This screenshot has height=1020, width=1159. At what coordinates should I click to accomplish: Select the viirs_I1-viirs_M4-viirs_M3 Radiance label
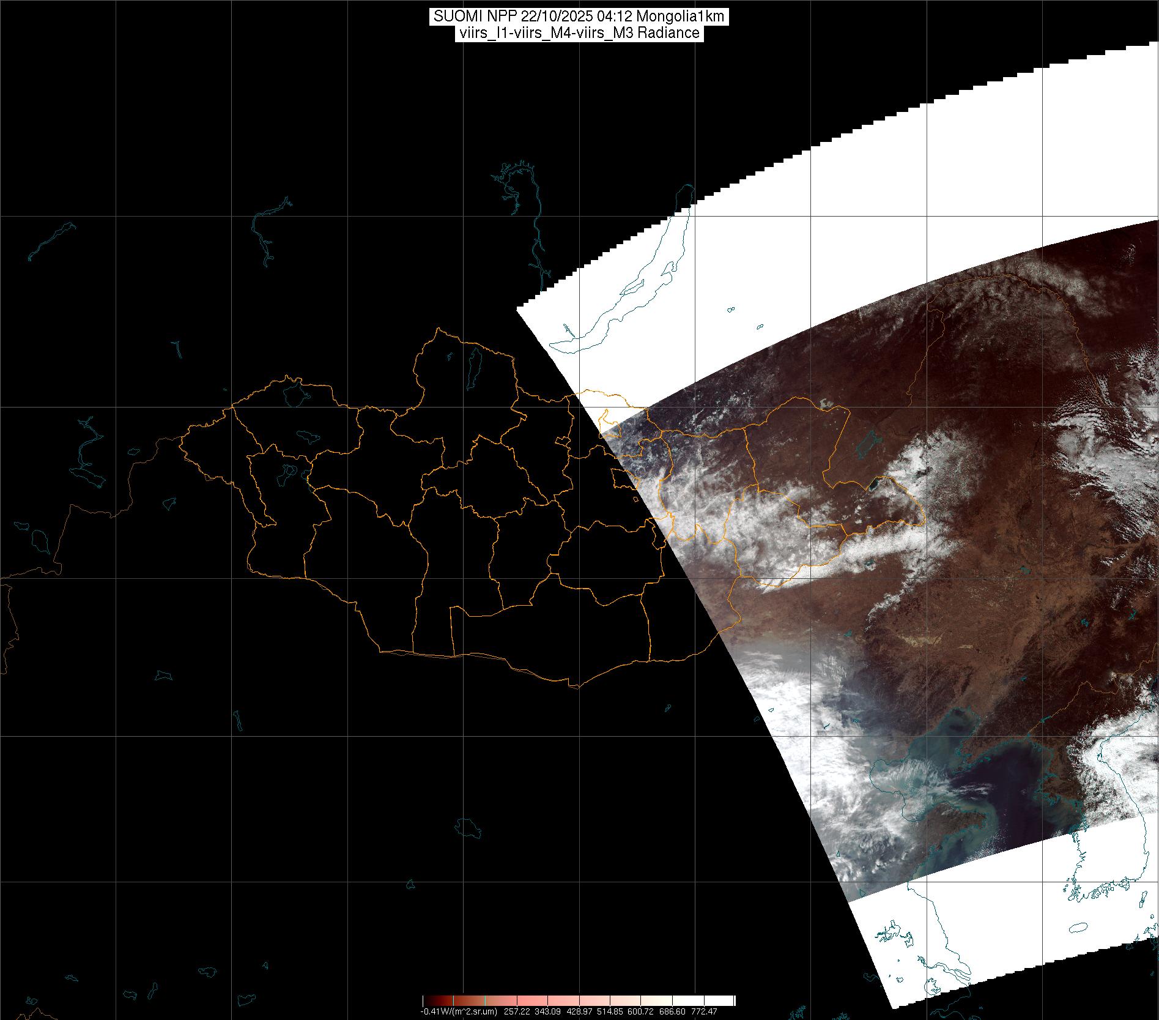coord(579,34)
